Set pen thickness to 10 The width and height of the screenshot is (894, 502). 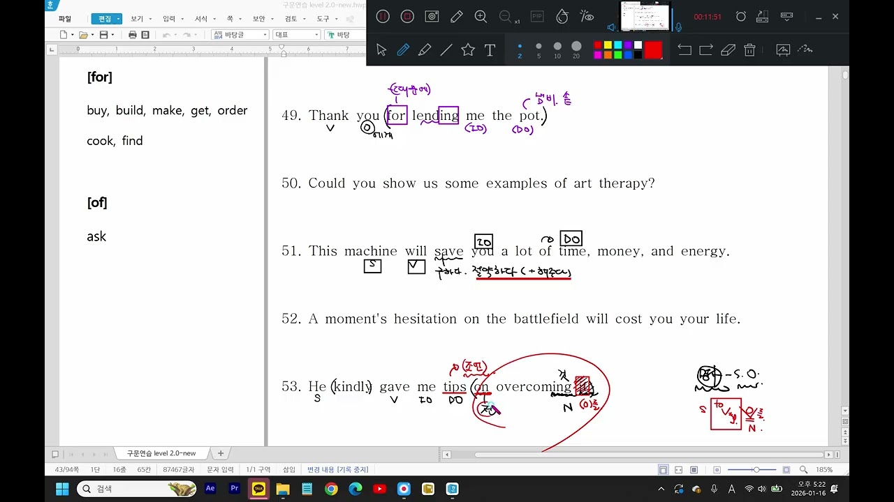pyautogui.click(x=557, y=50)
